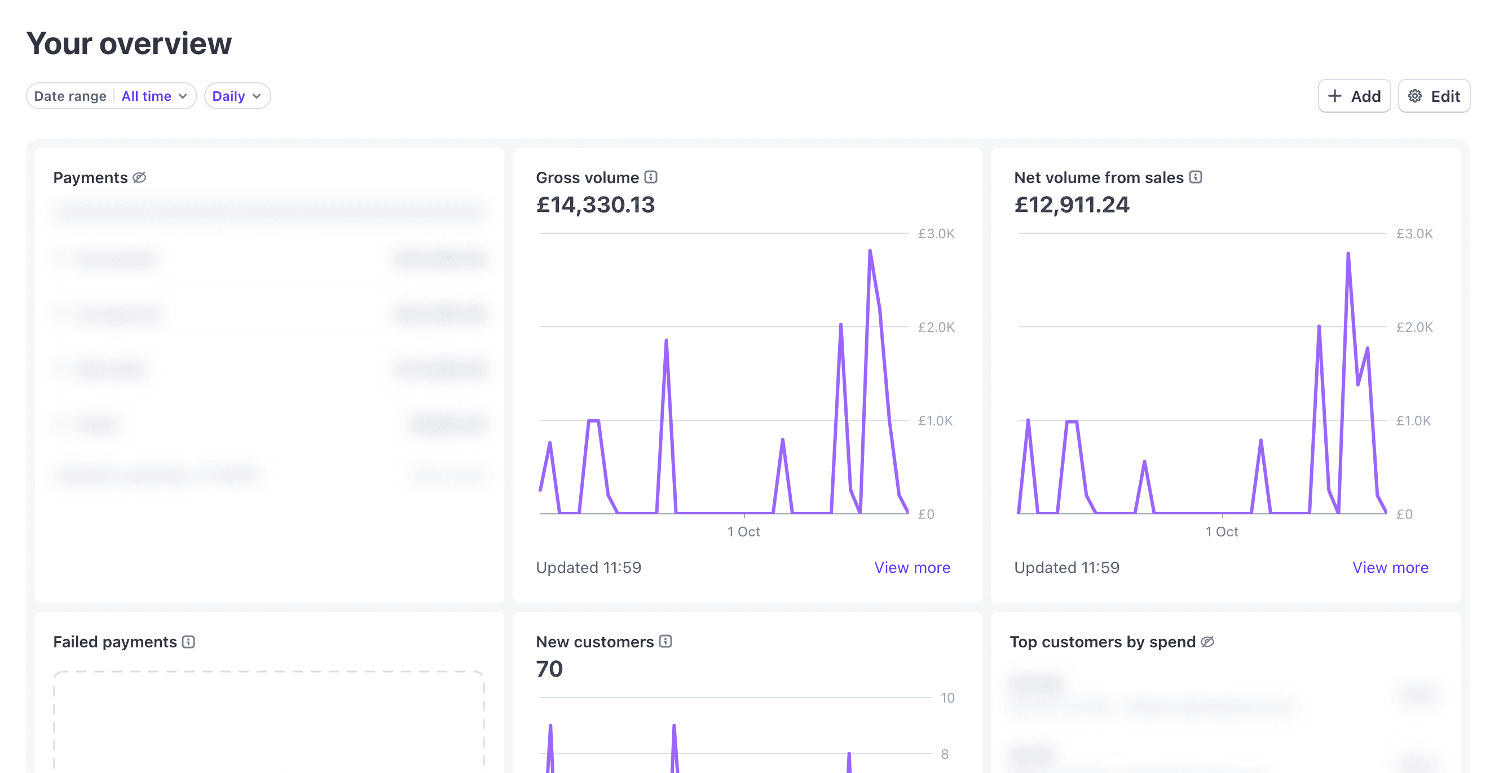This screenshot has height=773, width=1490.
Task: Click the New customers count of 70
Action: click(548, 668)
